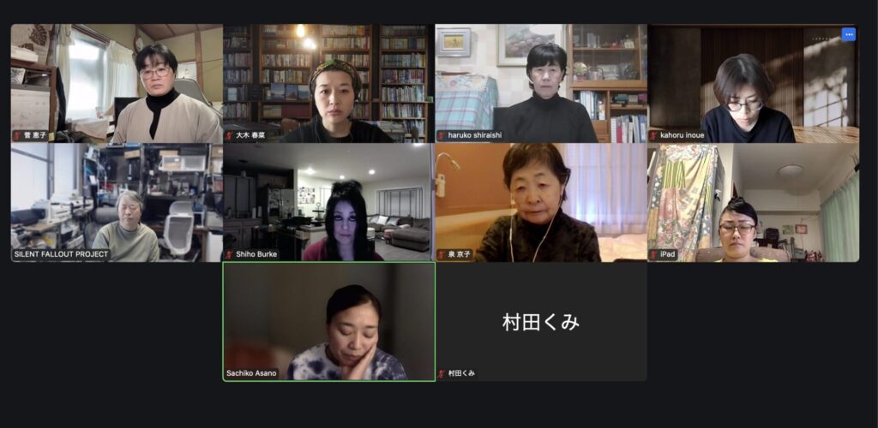This screenshot has width=878, height=428.
Task: Select kahoru inoue's video tile
Action: (x=753, y=83)
